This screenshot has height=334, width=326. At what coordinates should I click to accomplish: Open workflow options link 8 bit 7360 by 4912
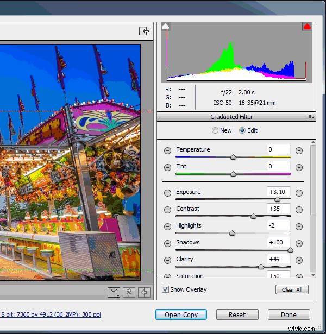point(51,314)
